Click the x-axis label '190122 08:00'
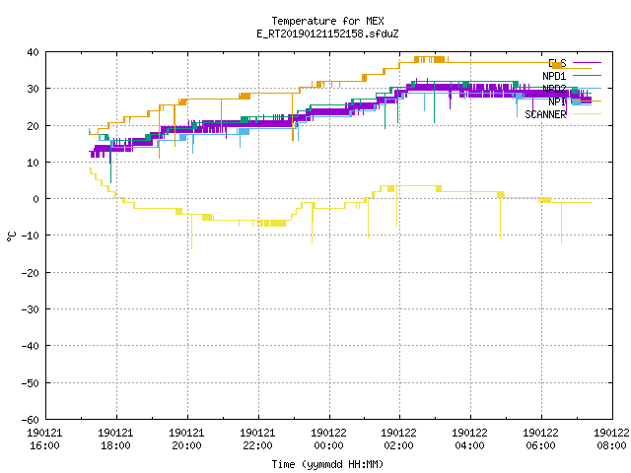Screen dimensions: 631x473 (611, 439)
